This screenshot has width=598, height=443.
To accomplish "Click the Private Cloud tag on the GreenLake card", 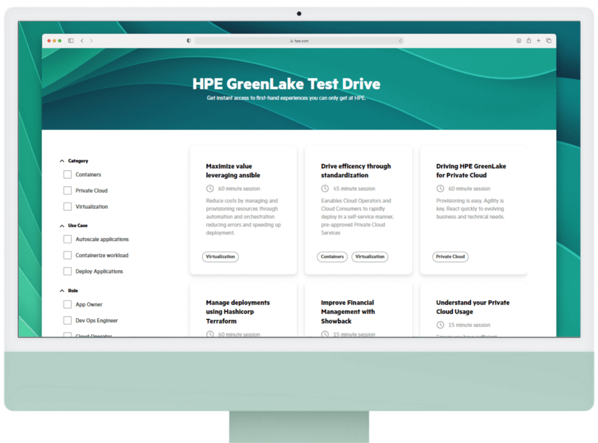I will pos(450,256).
